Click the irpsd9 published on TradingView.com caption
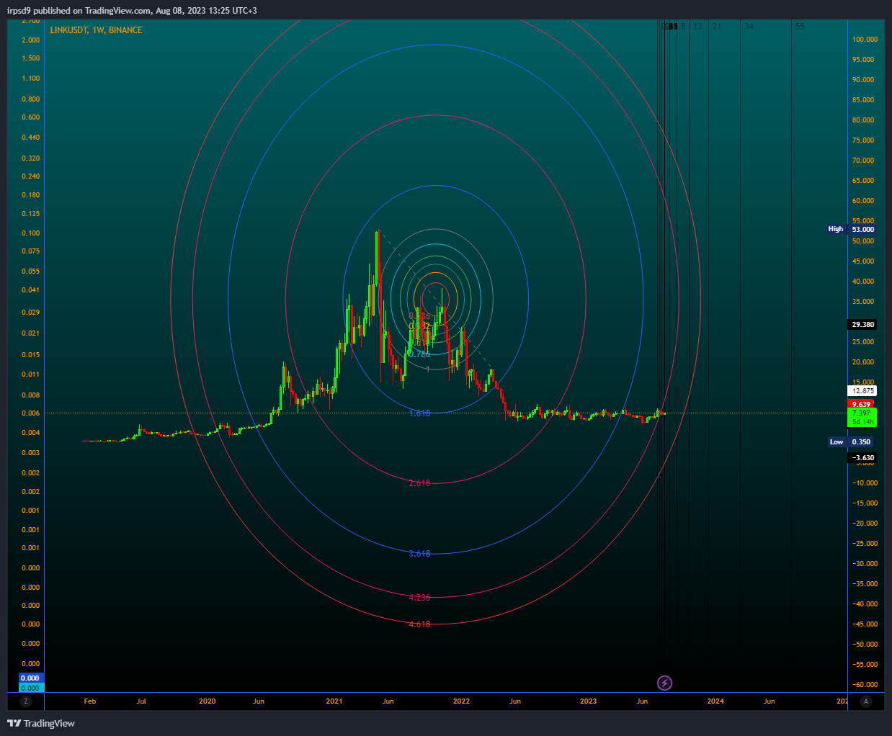The height and width of the screenshot is (736, 892). tap(132, 11)
